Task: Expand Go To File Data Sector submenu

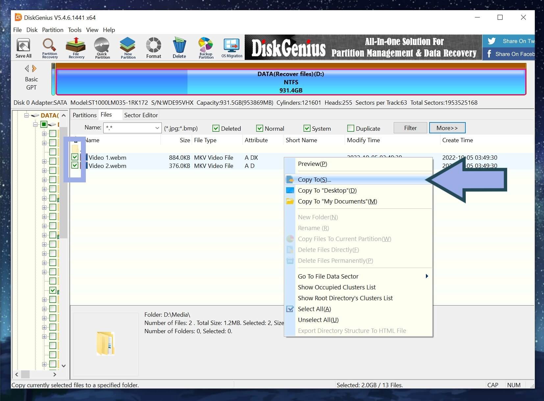Action: pos(427,276)
